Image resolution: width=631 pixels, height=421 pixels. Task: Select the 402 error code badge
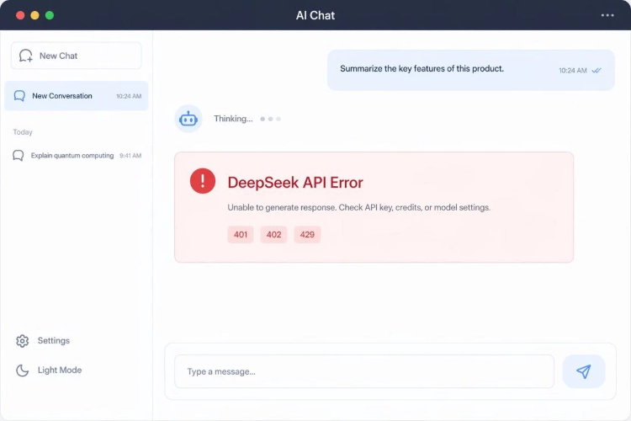tap(273, 234)
